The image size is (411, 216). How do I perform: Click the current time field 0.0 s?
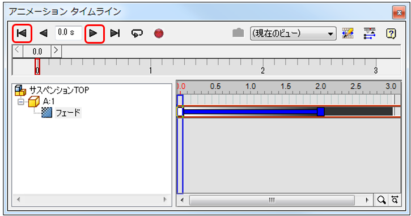69,33
